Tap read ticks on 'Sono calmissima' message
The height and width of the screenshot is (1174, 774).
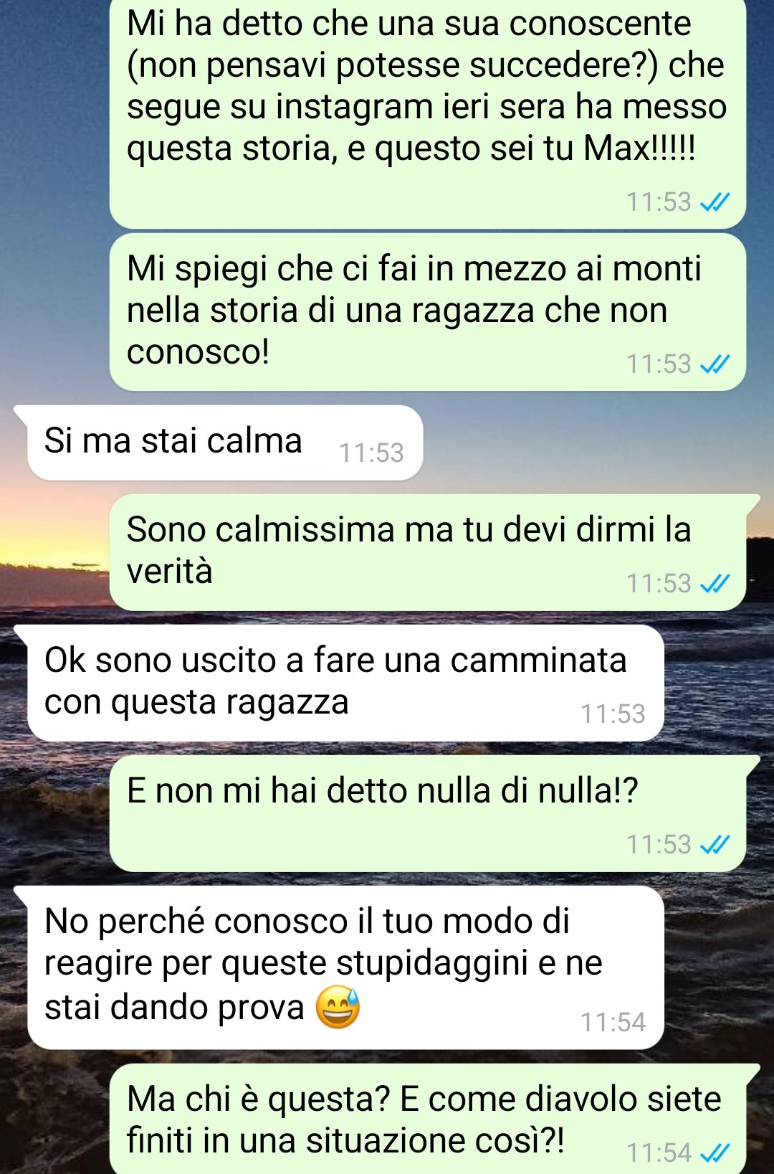715,584
